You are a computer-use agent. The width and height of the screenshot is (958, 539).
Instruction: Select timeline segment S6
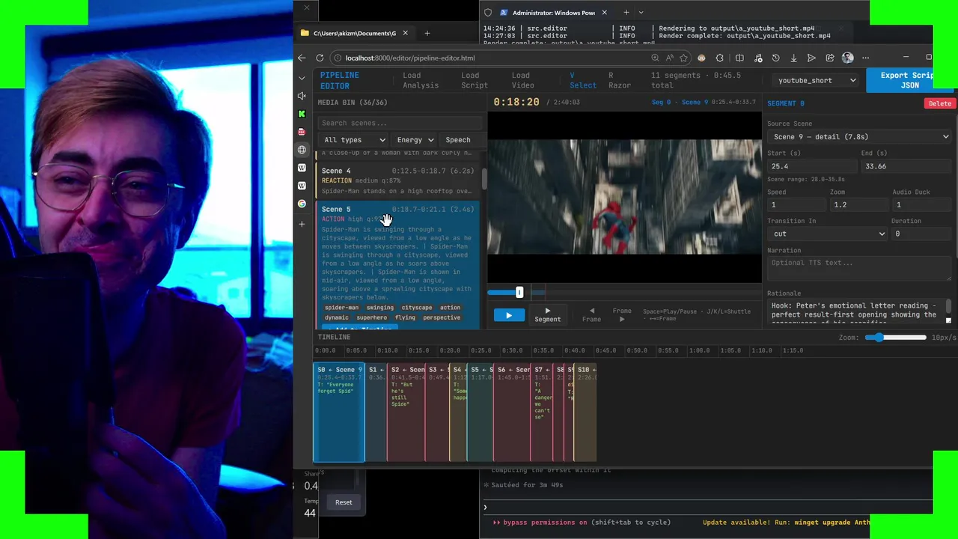513,412
